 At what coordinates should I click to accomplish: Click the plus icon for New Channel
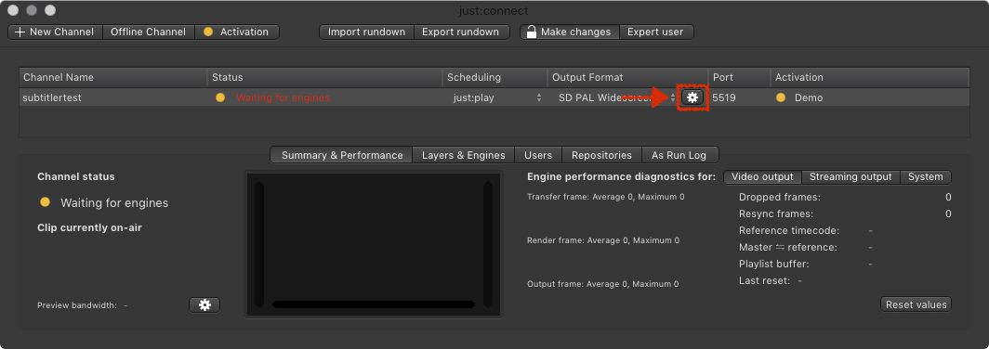click(x=20, y=32)
